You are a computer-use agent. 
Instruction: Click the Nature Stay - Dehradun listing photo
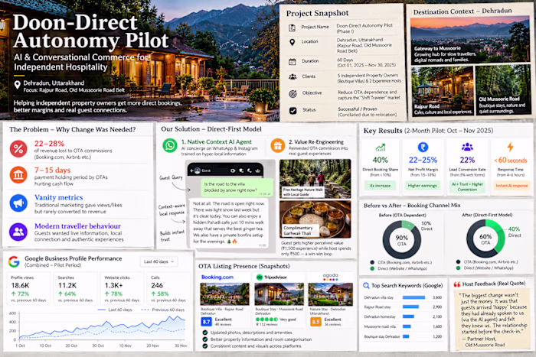coord(331,294)
